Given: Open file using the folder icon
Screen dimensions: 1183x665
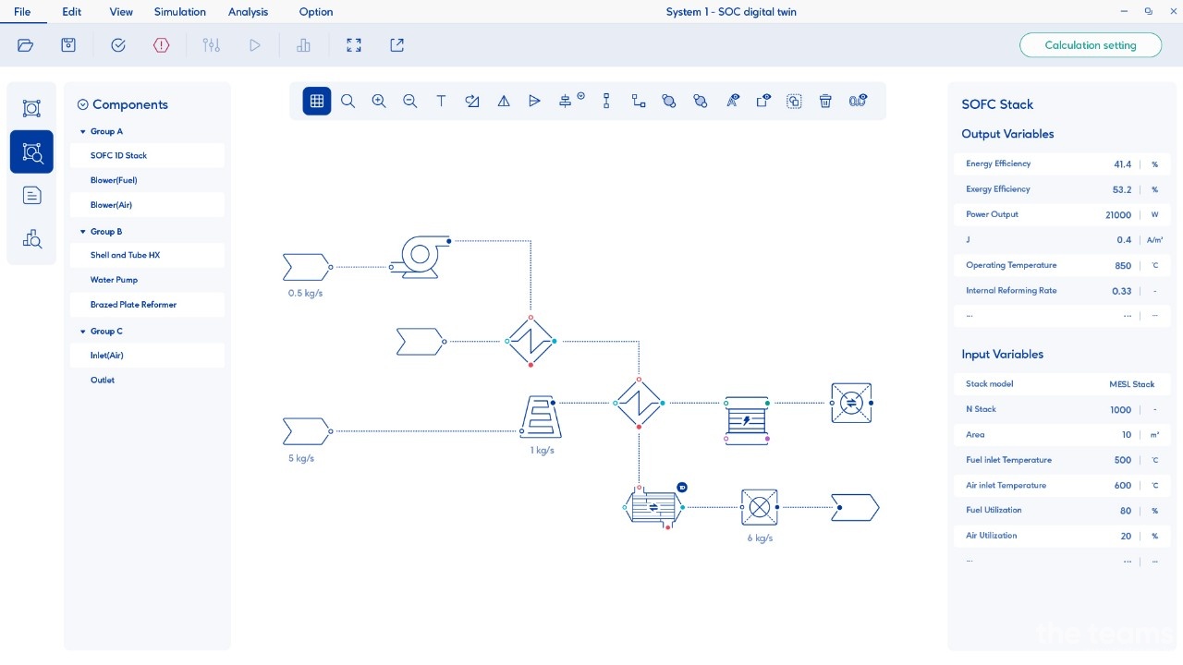Looking at the screenshot, I should [25, 45].
